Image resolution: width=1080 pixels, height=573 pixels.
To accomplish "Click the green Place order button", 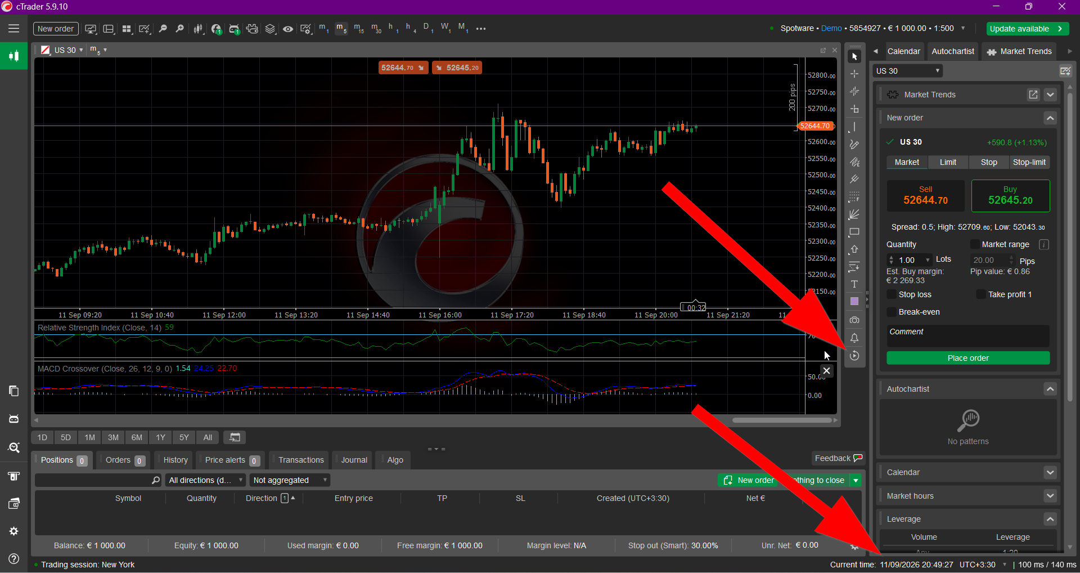I will (x=968, y=358).
